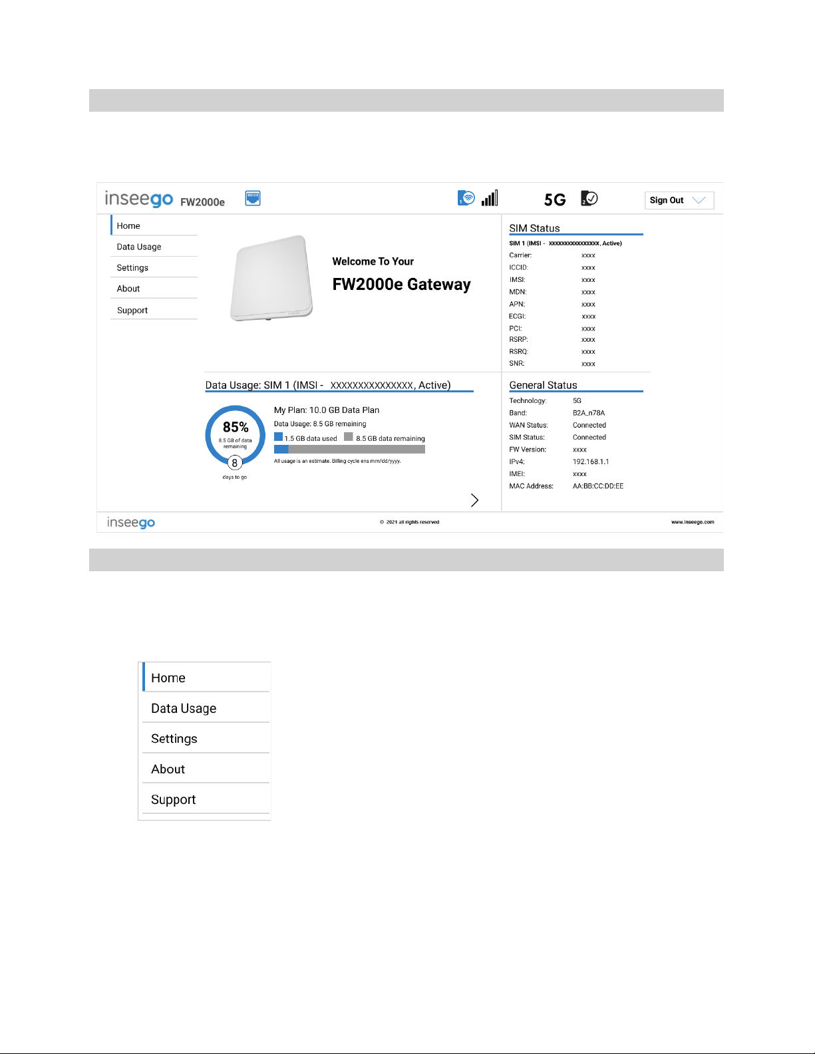
Task: Select Home in the enlarged menu below
Action: click(206, 678)
